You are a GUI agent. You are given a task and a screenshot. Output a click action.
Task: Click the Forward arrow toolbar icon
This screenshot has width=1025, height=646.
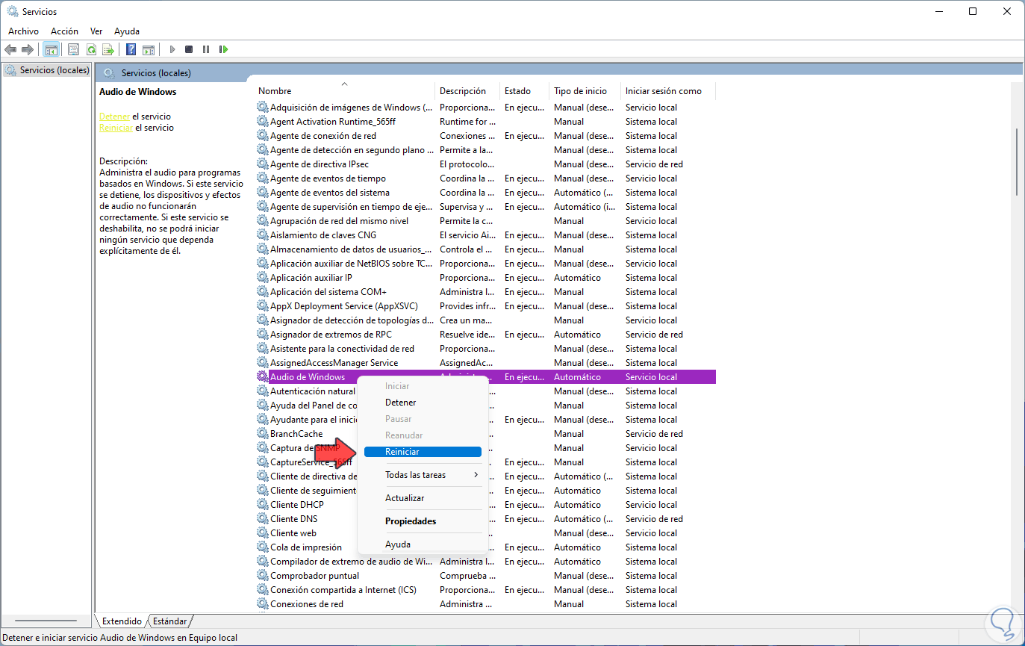pos(28,49)
